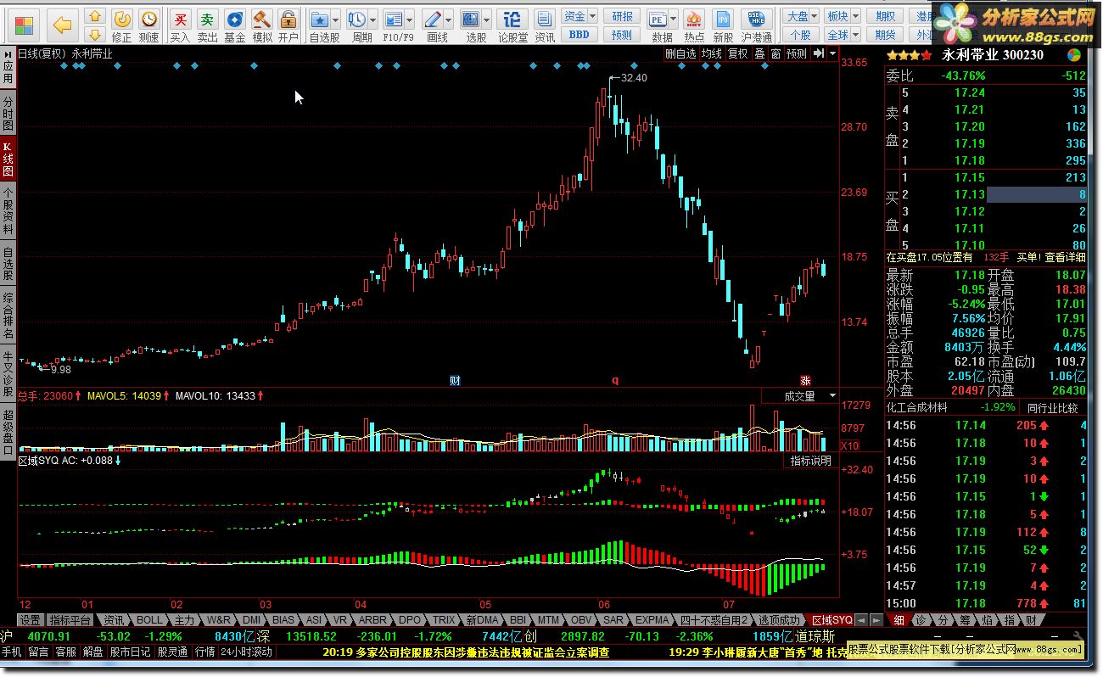The height and width of the screenshot is (677, 1103).
Task: Click the 个股 individual stocks button
Action: 801,35
